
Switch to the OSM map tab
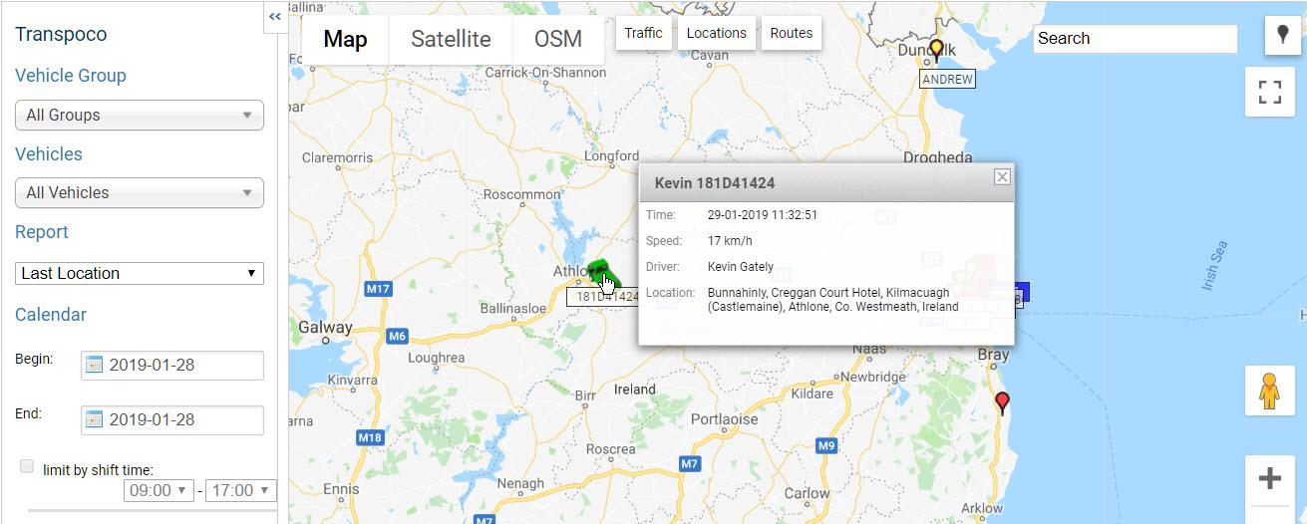tap(558, 39)
